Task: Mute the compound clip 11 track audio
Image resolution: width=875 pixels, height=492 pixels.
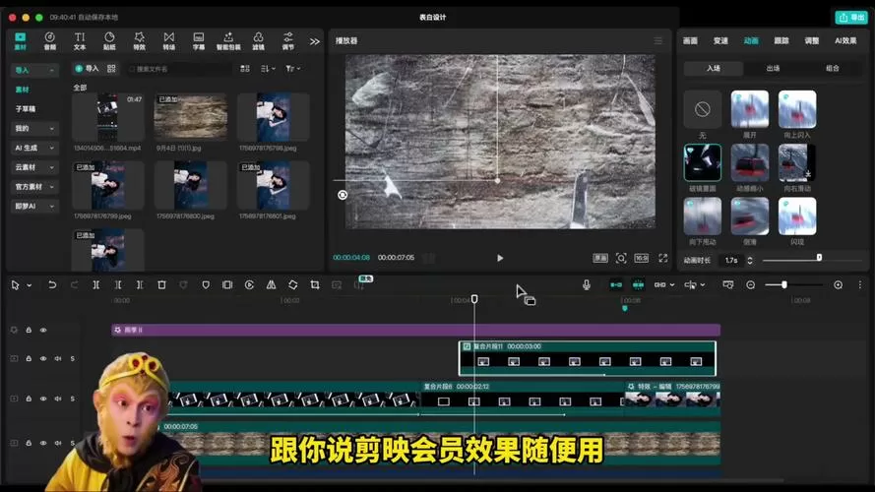Action: 58,359
